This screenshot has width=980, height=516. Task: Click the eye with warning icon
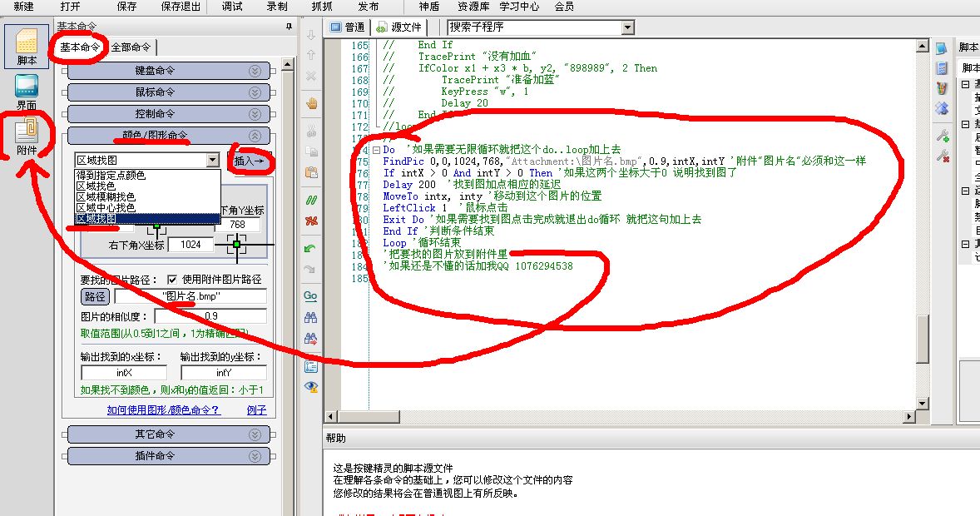(310, 387)
